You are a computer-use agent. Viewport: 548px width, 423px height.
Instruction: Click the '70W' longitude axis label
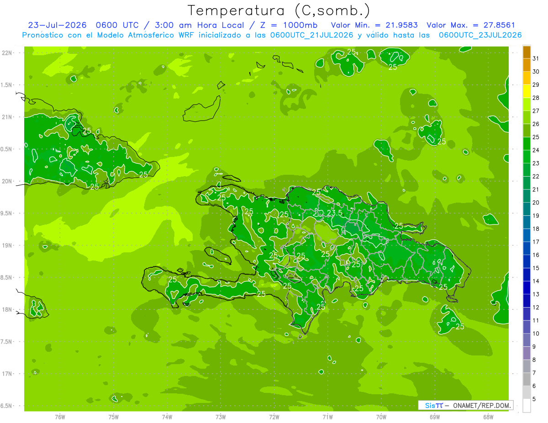[x=381, y=417]
